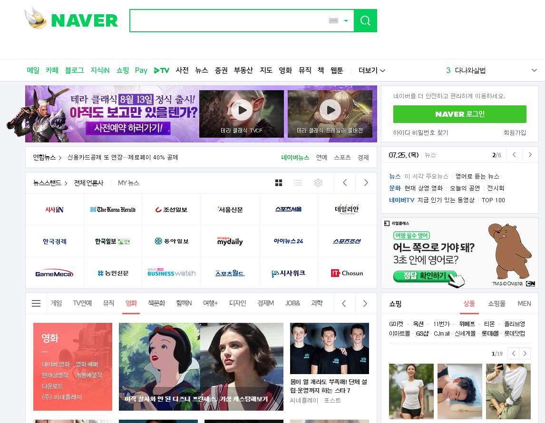Open the 회원가입 link
This screenshot has width=545, height=423.
point(515,132)
